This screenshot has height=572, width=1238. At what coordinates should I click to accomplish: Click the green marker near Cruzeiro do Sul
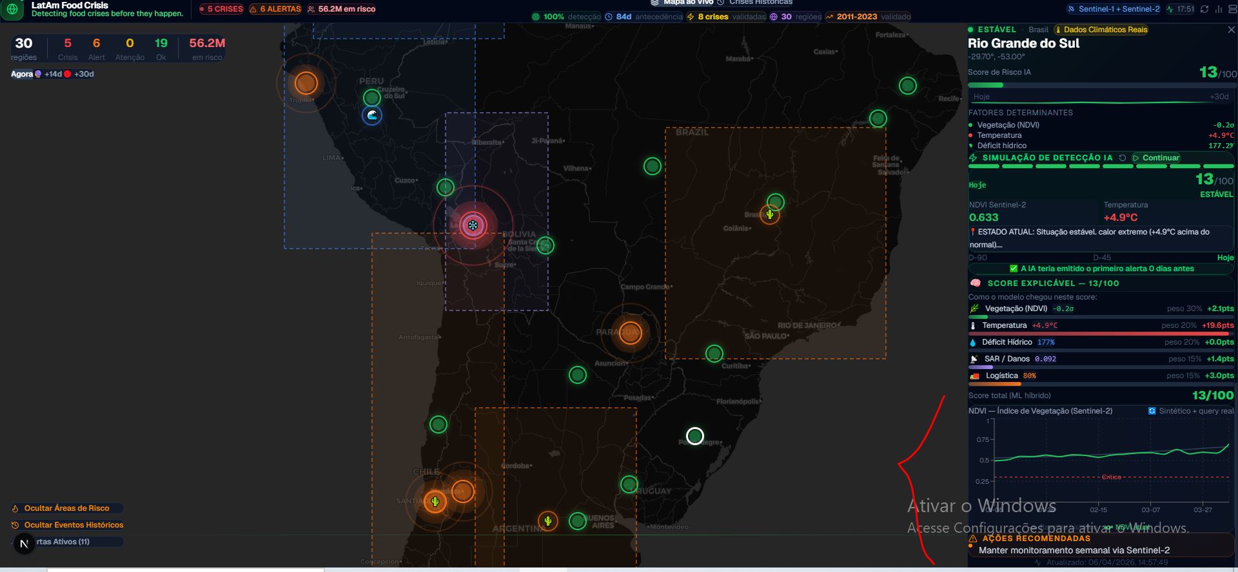click(x=372, y=98)
